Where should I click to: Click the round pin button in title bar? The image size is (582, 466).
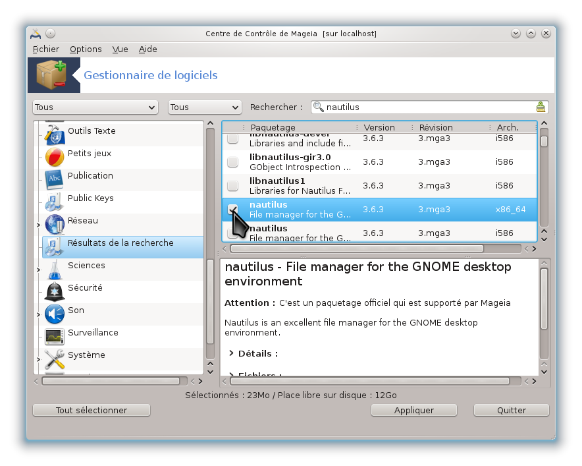pos(51,34)
